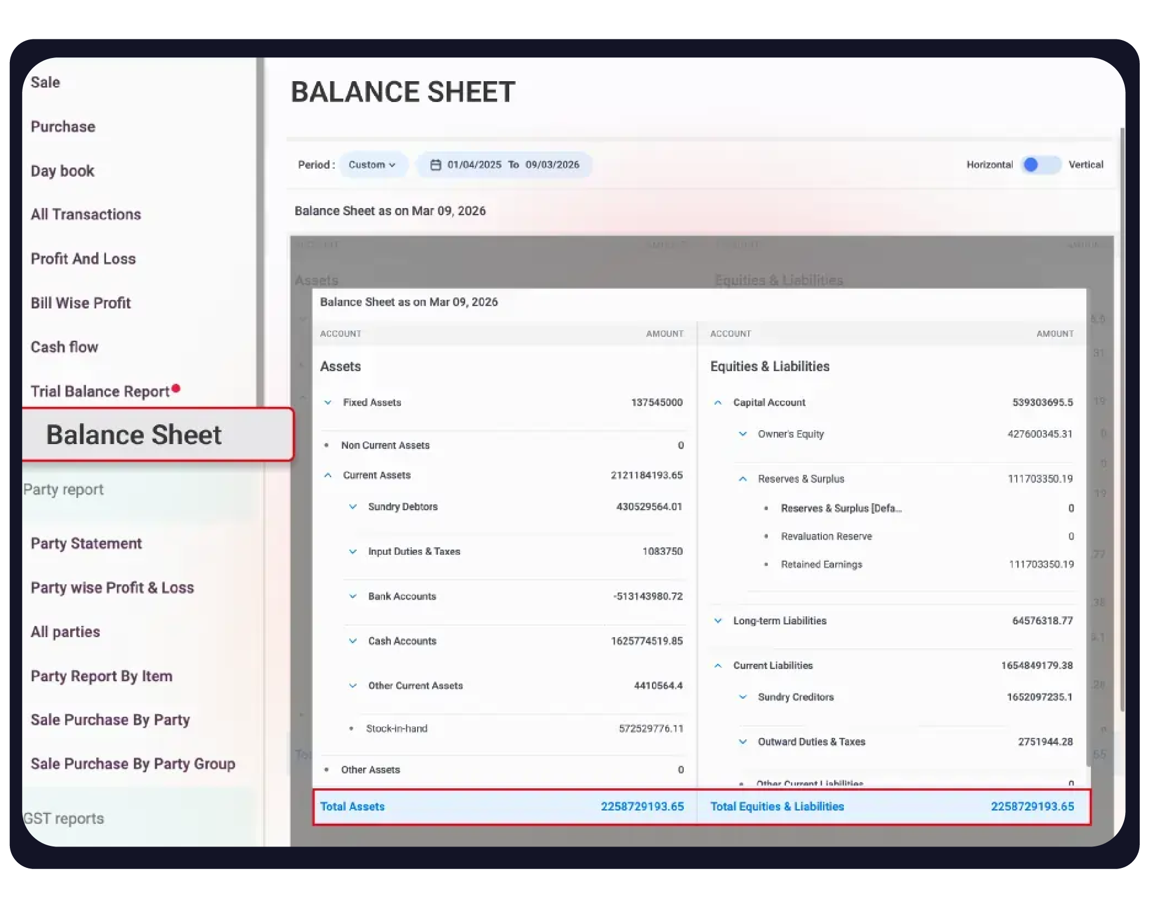Select Balance Sheet in the sidebar
This screenshot has height=905, width=1149.
135,434
